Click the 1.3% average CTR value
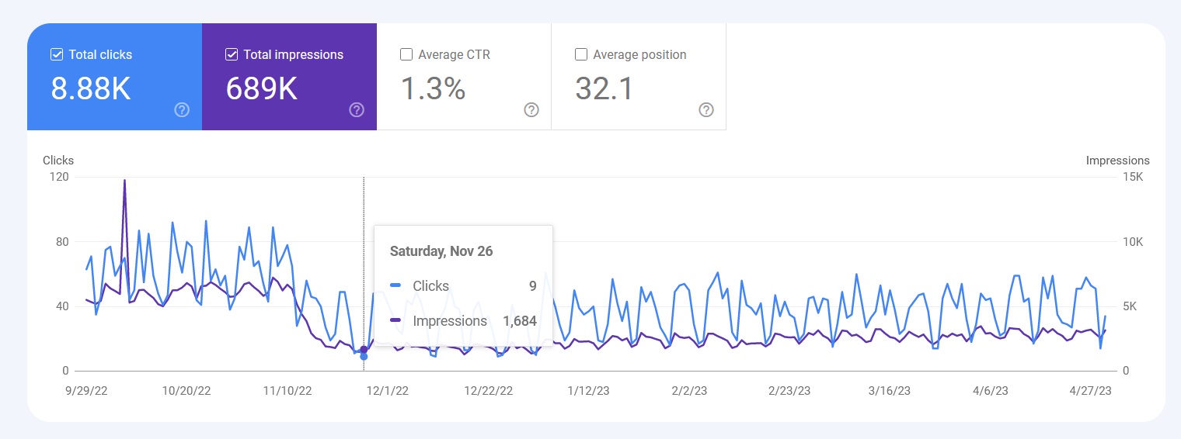 tap(433, 89)
